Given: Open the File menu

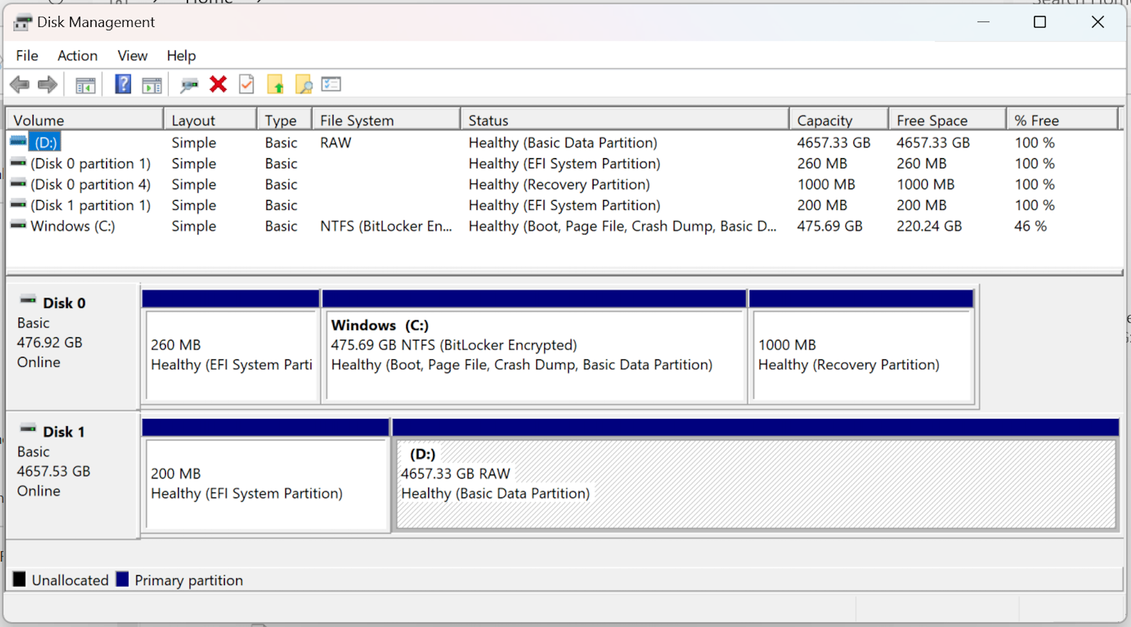Looking at the screenshot, I should 27,56.
